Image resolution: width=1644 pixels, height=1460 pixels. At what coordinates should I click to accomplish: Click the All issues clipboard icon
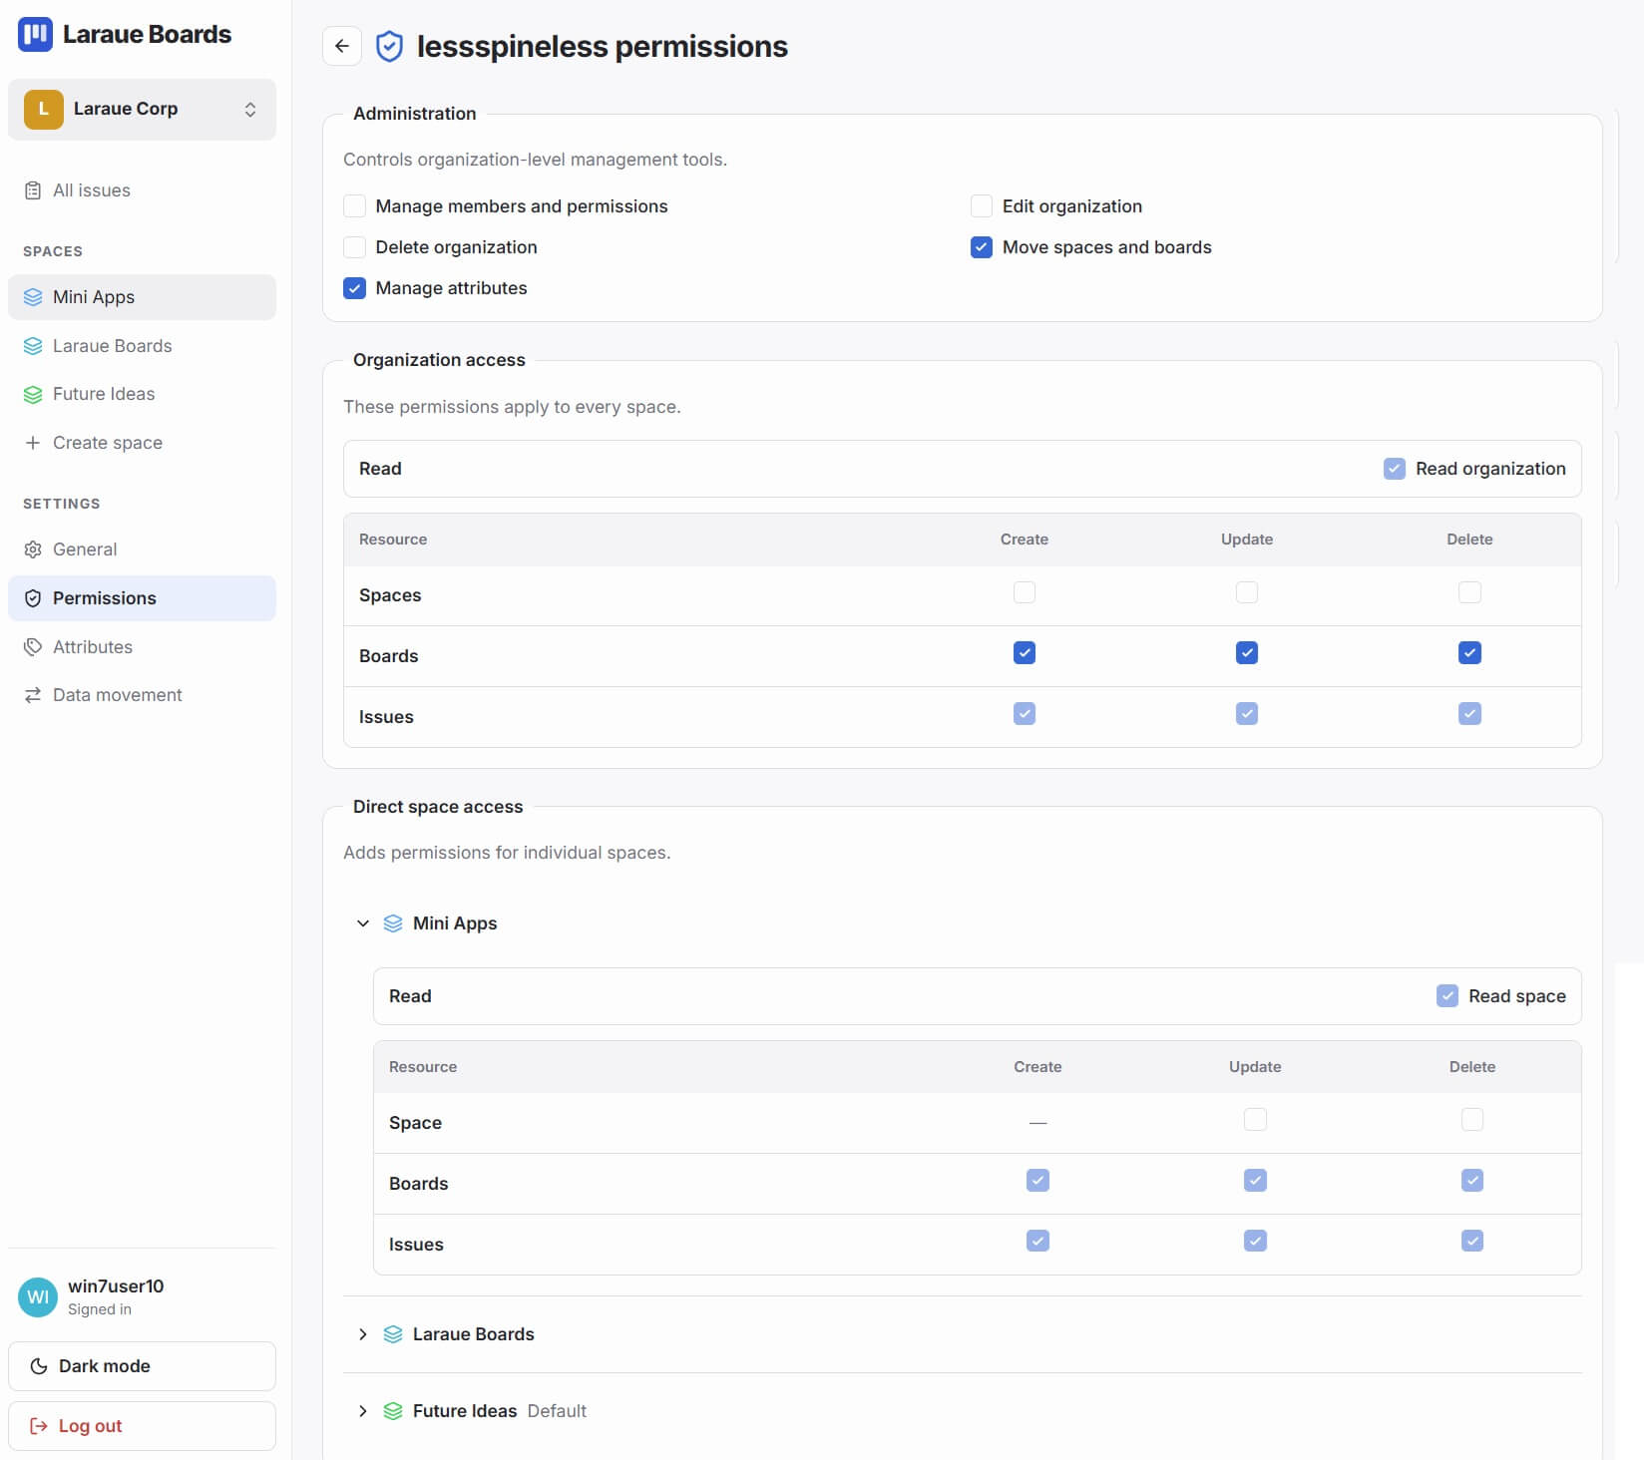tap(33, 190)
